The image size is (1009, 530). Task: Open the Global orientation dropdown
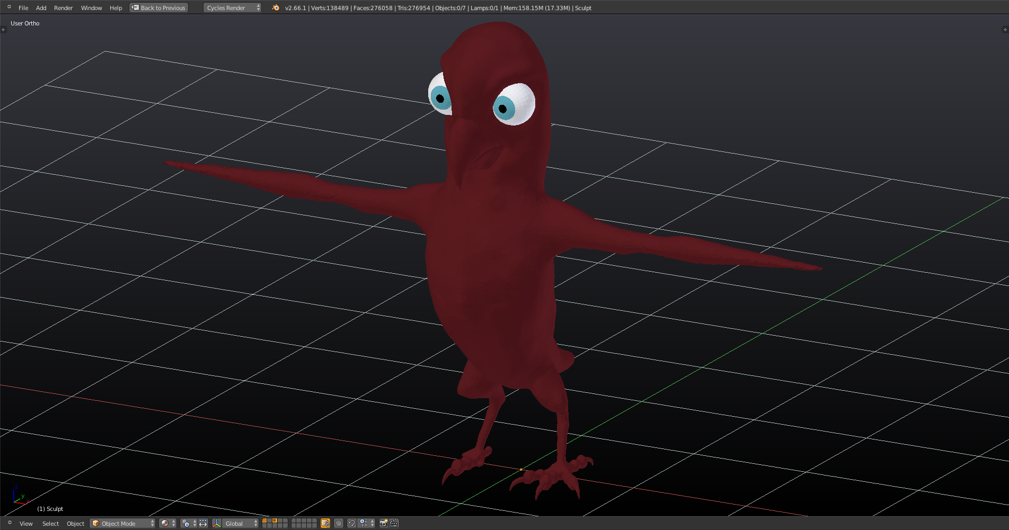click(x=240, y=523)
